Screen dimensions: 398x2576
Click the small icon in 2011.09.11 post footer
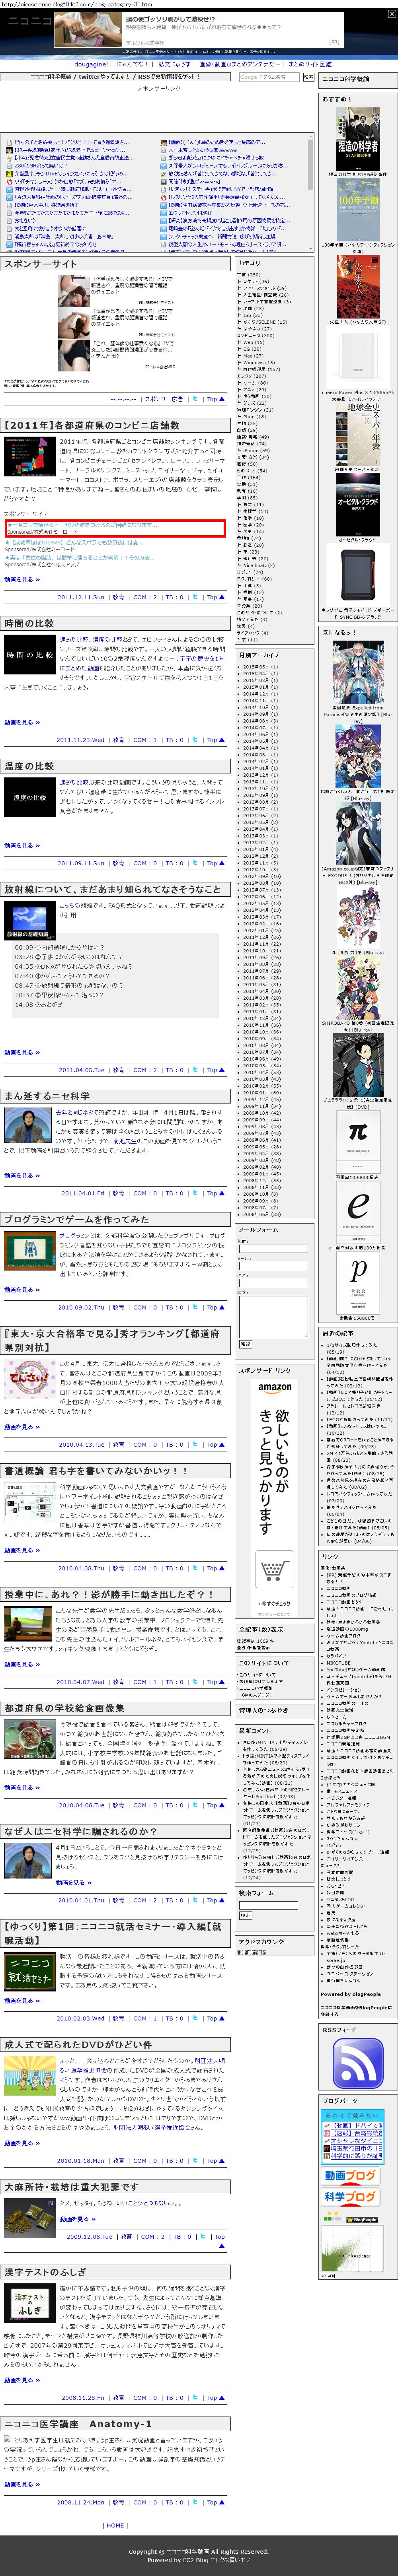[x=196, y=863]
